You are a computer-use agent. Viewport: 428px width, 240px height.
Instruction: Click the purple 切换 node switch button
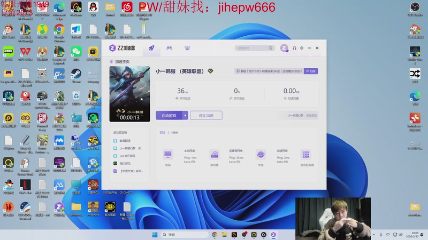[311, 71]
